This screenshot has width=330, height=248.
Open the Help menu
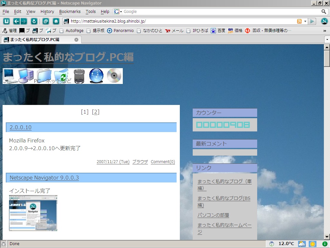pos(105,12)
